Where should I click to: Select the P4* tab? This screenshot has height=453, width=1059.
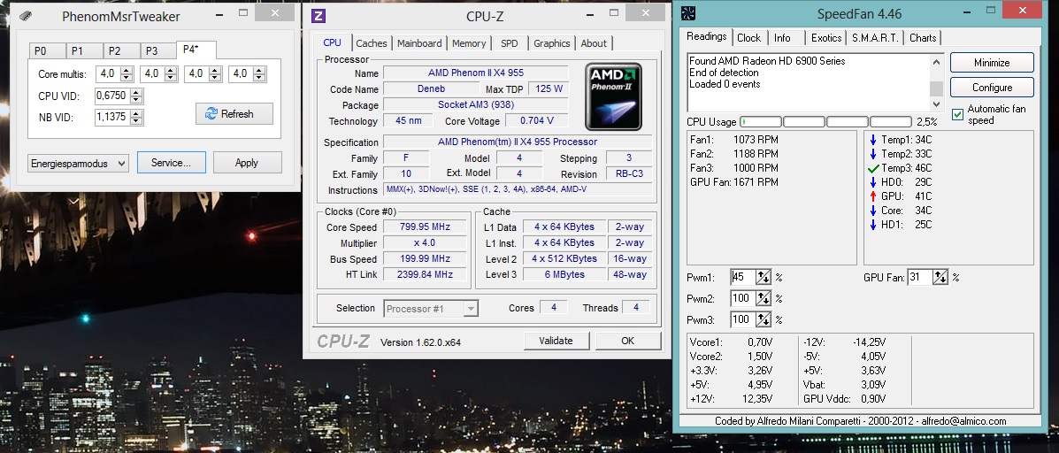196,50
